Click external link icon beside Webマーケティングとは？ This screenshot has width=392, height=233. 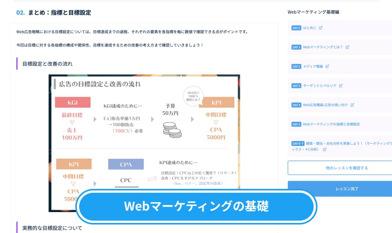tap(347, 47)
